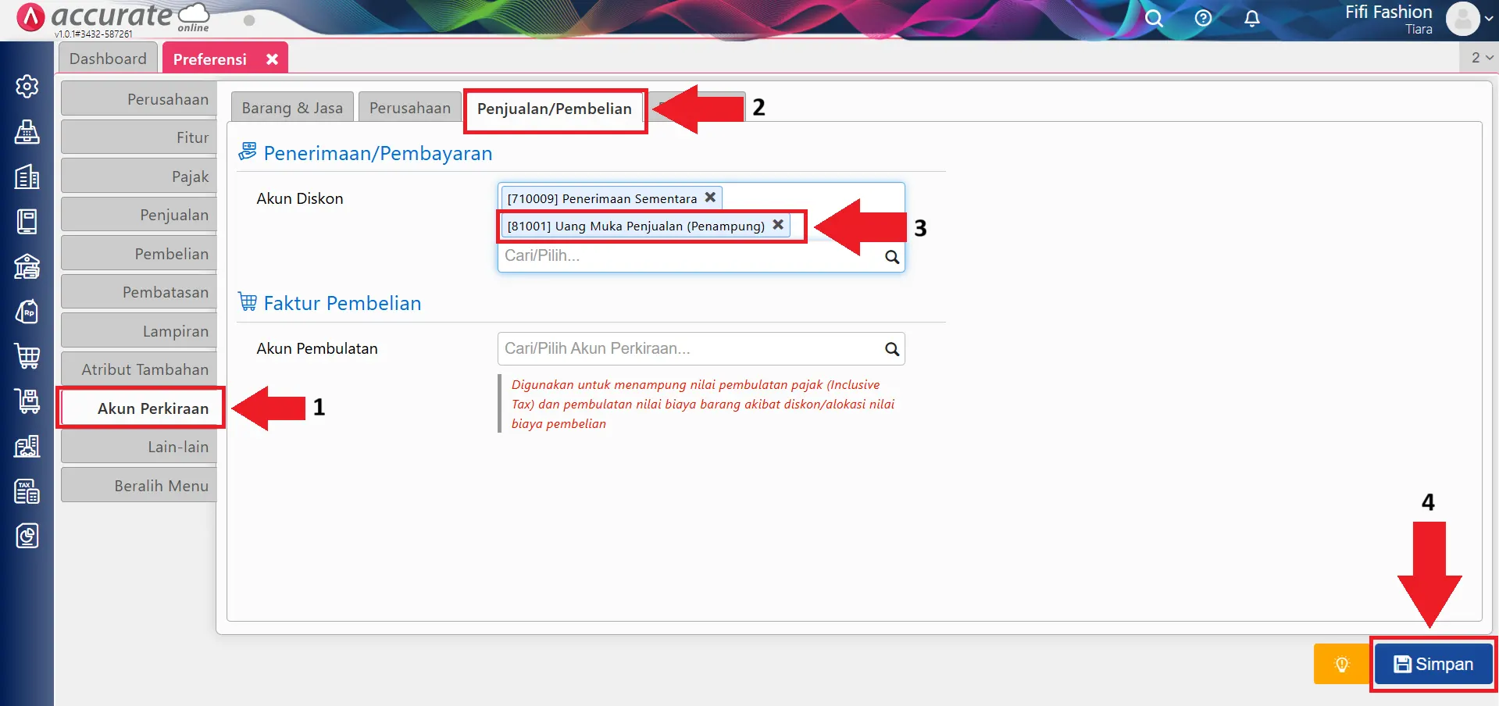Open the pie chart report sidebar icon

pyautogui.click(x=27, y=537)
